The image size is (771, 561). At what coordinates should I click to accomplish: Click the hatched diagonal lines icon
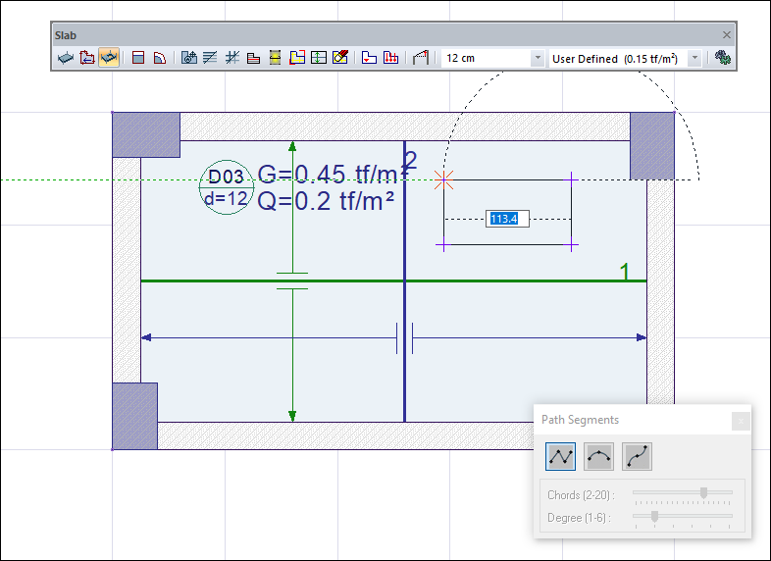211,58
